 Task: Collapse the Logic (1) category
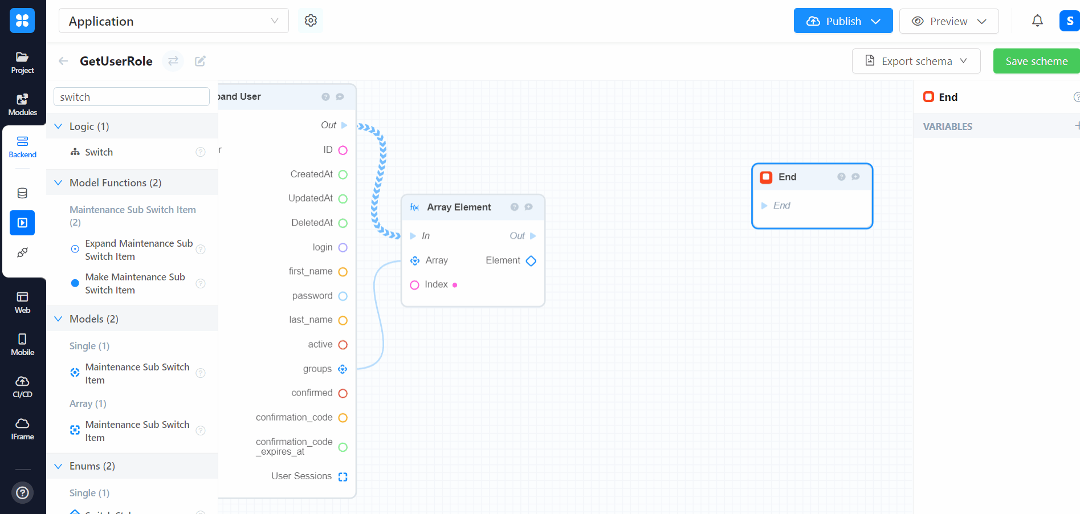(x=58, y=127)
